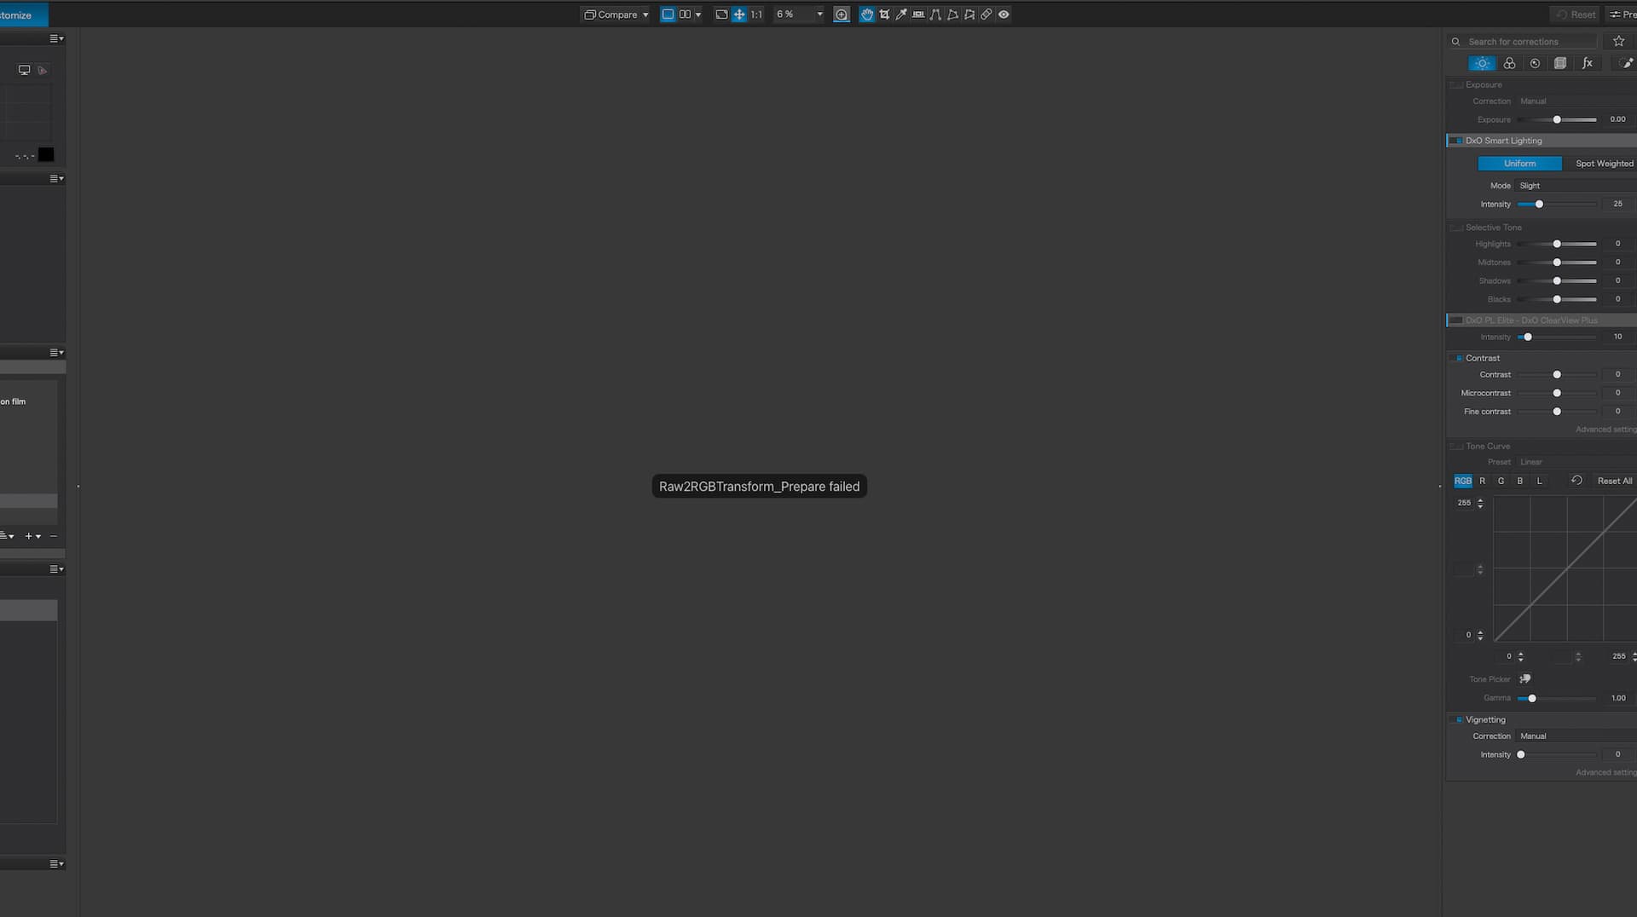Image resolution: width=1637 pixels, height=917 pixels.
Task: Open the Effects fx palette icon
Action: [1587, 63]
